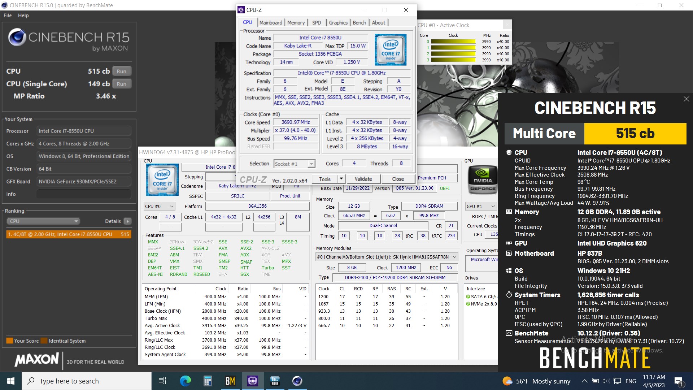Switch to Cinebench via its taskbar icon
The width and height of the screenshot is (693, 390).
pyautogui.click(x=297, y=381)
